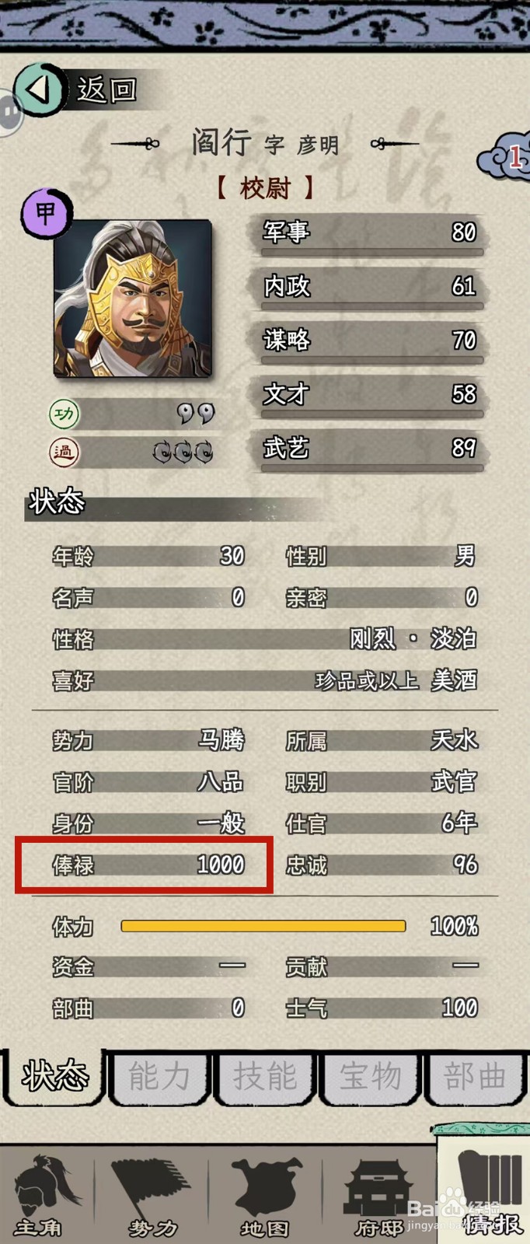Switch to the 技能 tab

[265, 1077]
